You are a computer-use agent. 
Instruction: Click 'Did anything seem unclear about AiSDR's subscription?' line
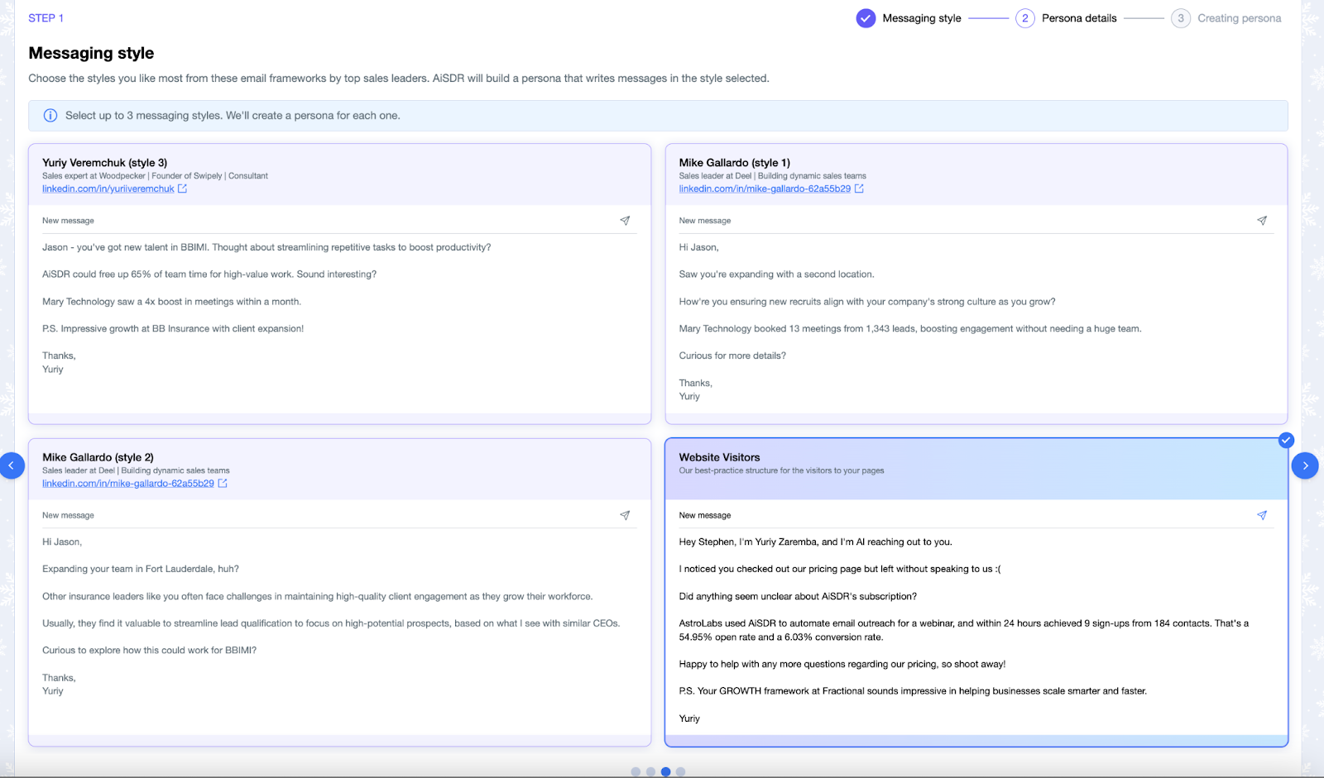[x=798, y=596]
